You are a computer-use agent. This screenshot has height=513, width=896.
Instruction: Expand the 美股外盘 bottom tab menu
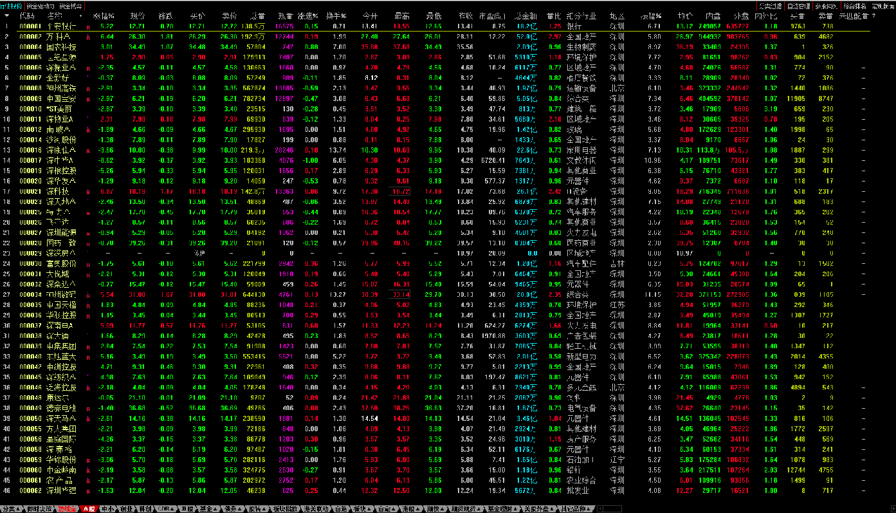(x=552, y=508)
